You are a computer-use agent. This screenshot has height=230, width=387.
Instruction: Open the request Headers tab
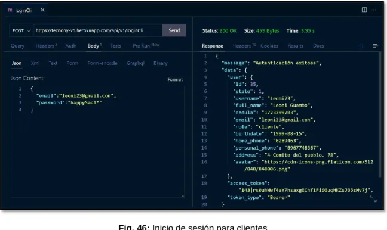coord(47,46)
